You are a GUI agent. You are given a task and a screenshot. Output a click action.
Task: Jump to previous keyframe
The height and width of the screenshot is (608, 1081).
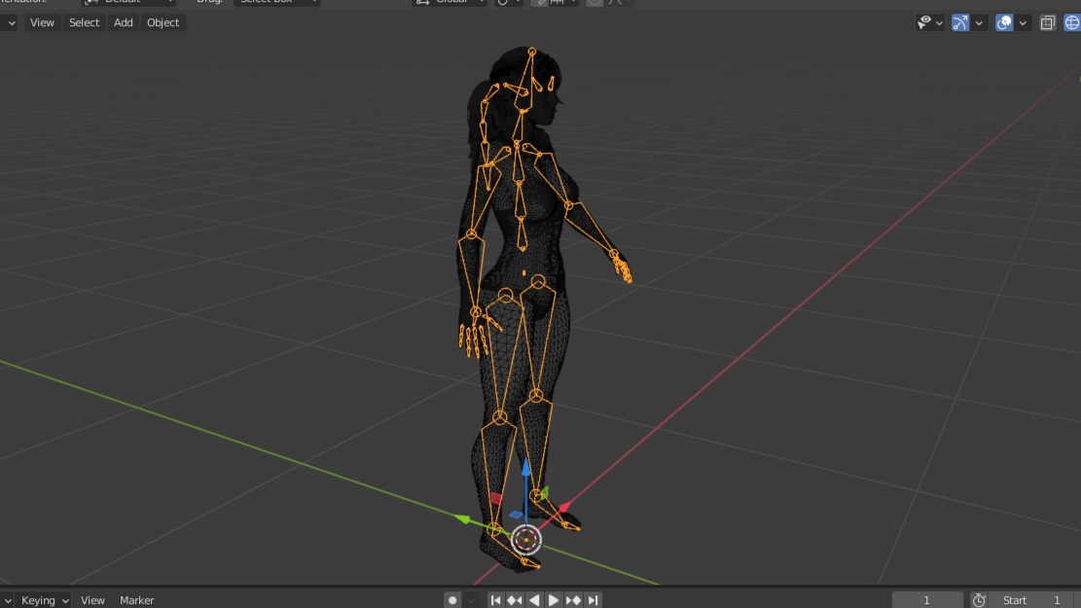click(515, 600)
